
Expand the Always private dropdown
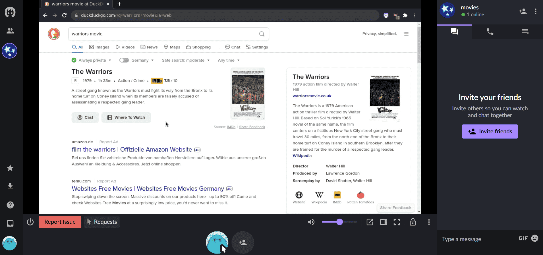coord(91,60)
